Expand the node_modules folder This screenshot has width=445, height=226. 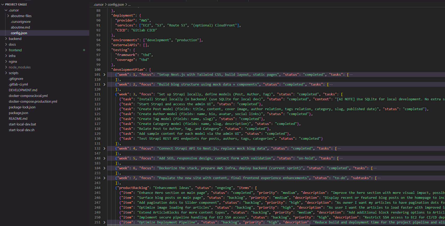[19, 67]
